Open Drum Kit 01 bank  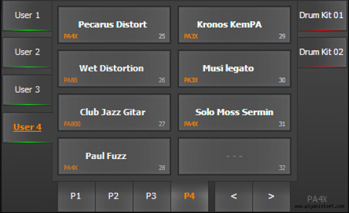tap(322, 16)
